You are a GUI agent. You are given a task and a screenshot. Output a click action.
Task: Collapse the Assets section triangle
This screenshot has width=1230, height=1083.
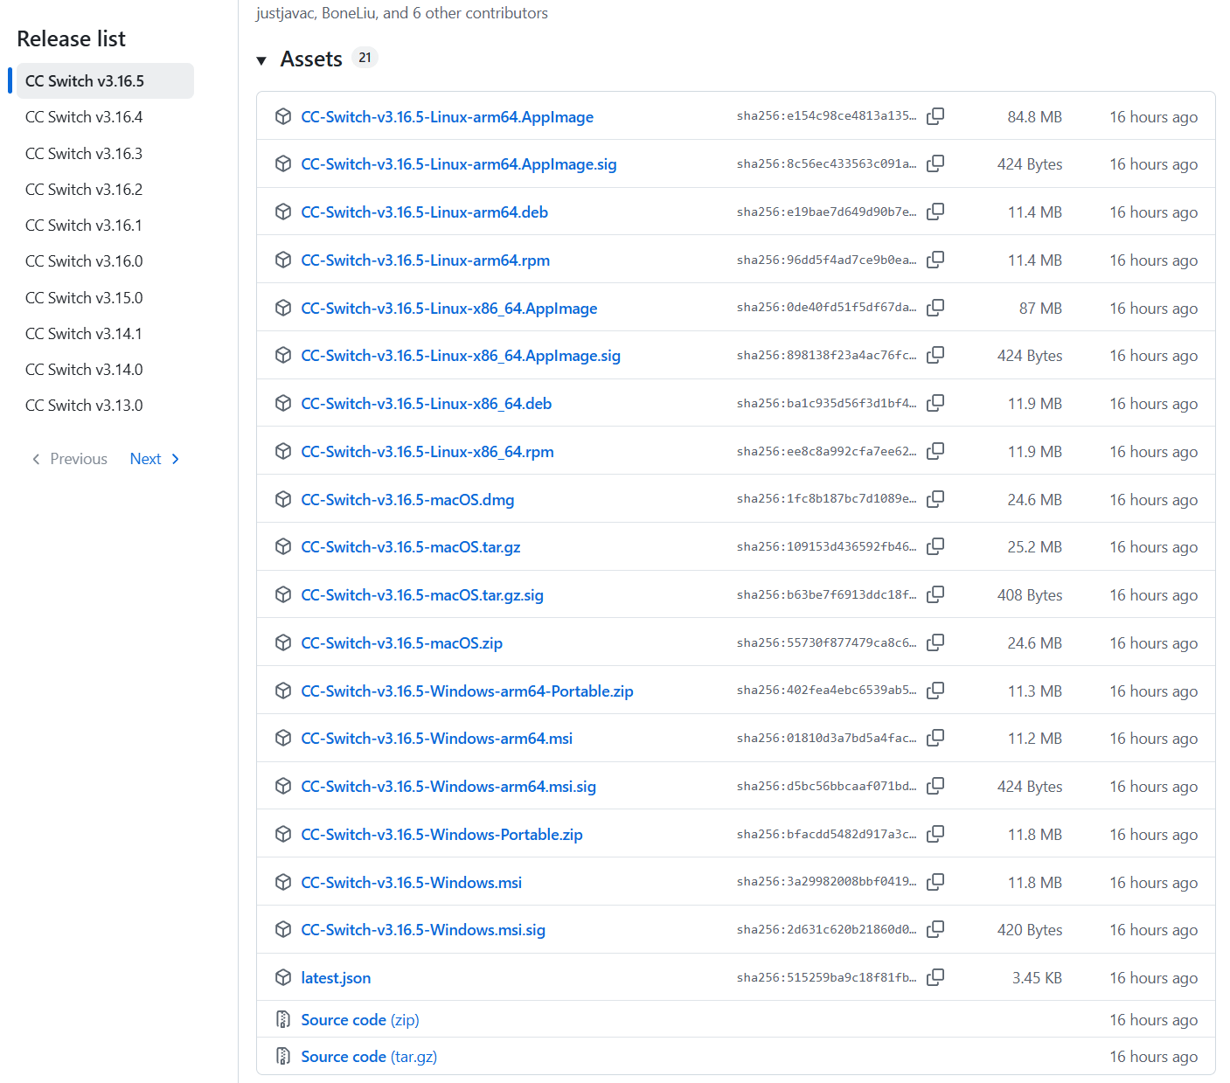tap(261, 60)
